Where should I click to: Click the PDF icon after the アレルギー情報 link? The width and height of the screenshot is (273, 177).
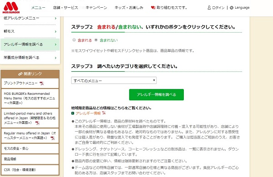pos(104,113)
